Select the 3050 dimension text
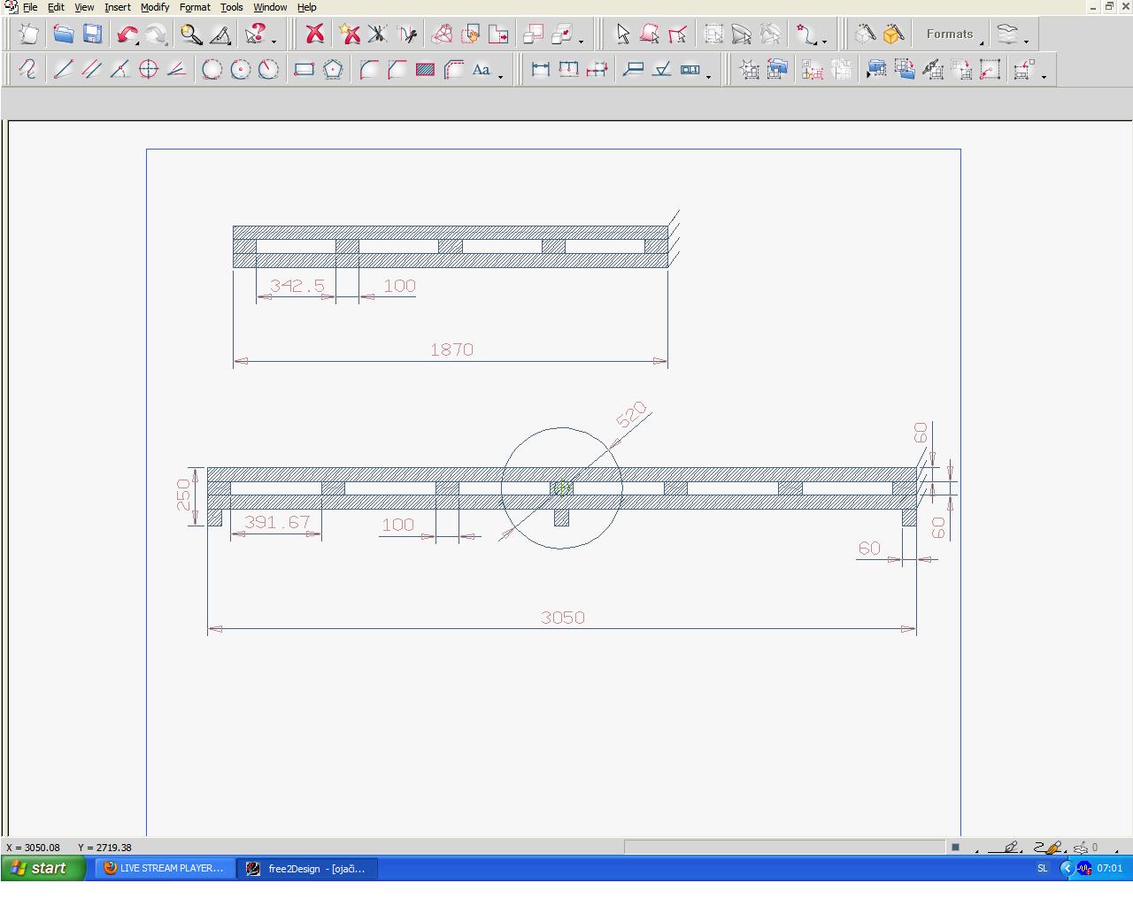The width and height of the screenshot is (1133, 906). [563, 618]
